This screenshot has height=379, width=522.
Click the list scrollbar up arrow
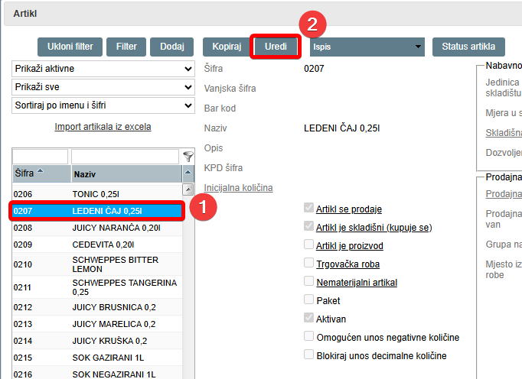[188, 189]
